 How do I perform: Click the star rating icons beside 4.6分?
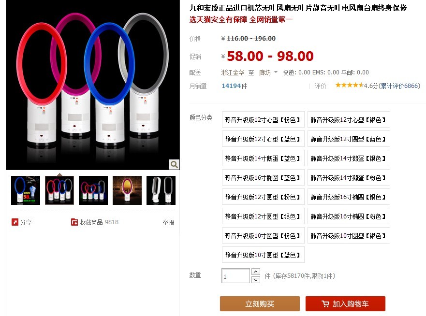(350, 85)
